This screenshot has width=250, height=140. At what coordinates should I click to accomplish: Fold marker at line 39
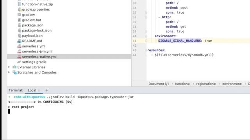[146, 31]
